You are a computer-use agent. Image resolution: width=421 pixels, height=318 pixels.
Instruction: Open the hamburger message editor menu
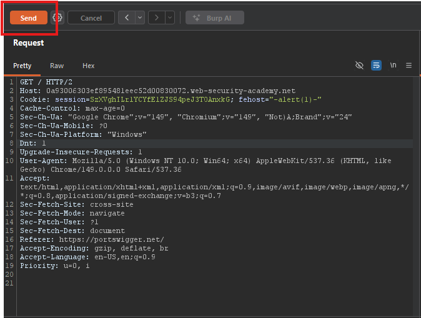coord(409,65)
